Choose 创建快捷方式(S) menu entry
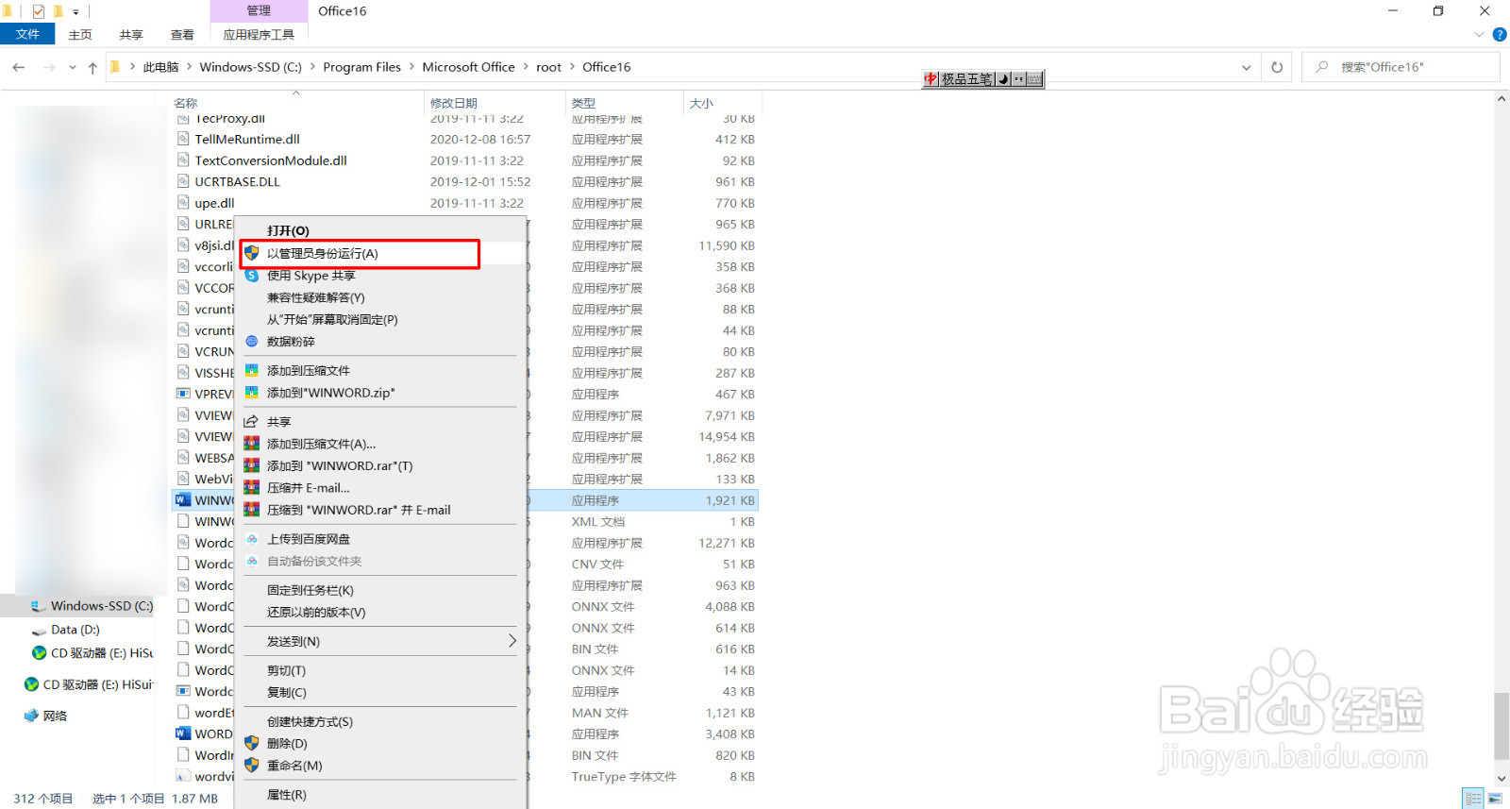 (380, 721)
